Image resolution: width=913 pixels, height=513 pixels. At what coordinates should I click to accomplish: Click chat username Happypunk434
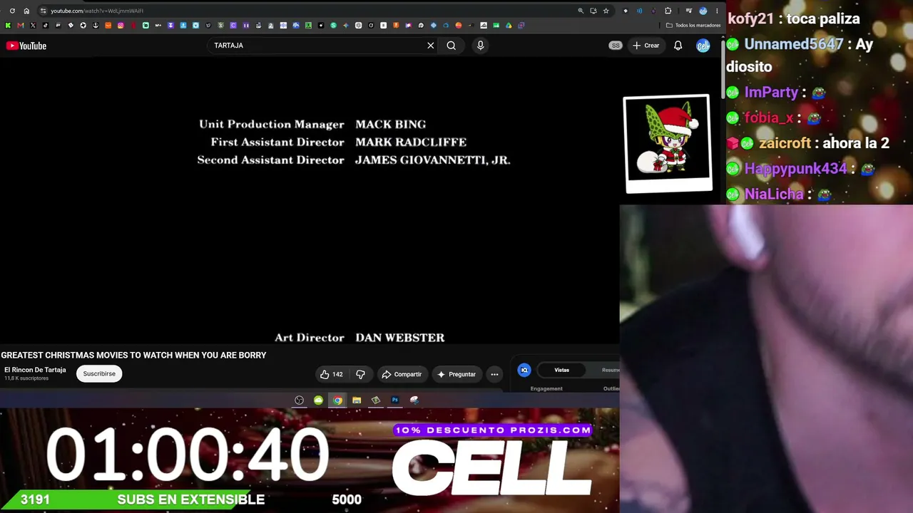796,169
